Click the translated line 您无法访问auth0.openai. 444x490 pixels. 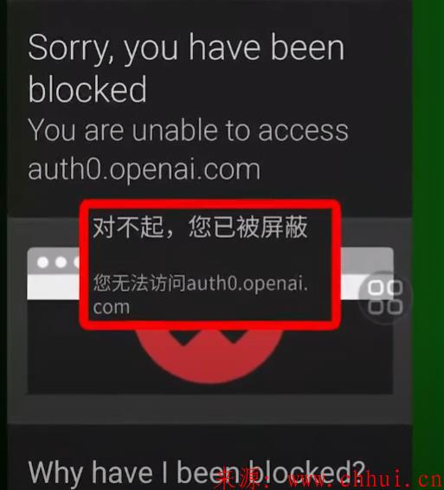click(x=201, y=283)
